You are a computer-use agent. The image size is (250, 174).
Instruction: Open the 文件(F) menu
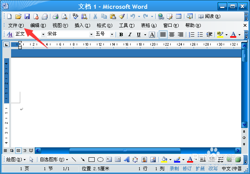(x=16, y=26)
